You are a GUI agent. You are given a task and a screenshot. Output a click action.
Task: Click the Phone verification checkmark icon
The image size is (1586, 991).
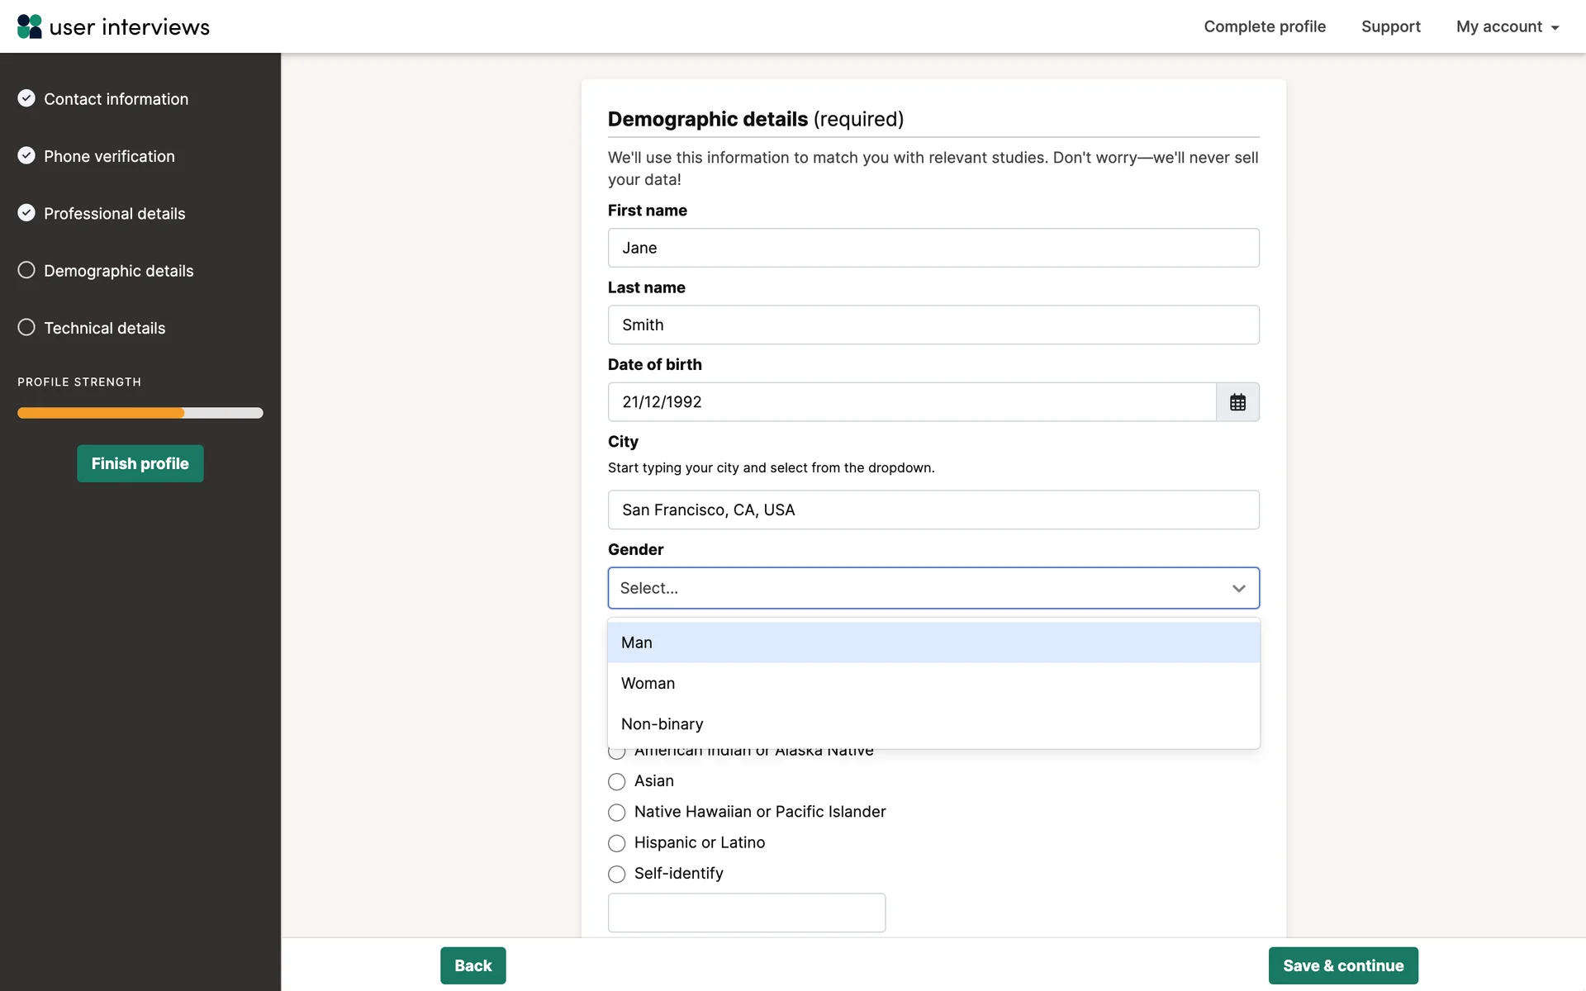coord(26,155)
